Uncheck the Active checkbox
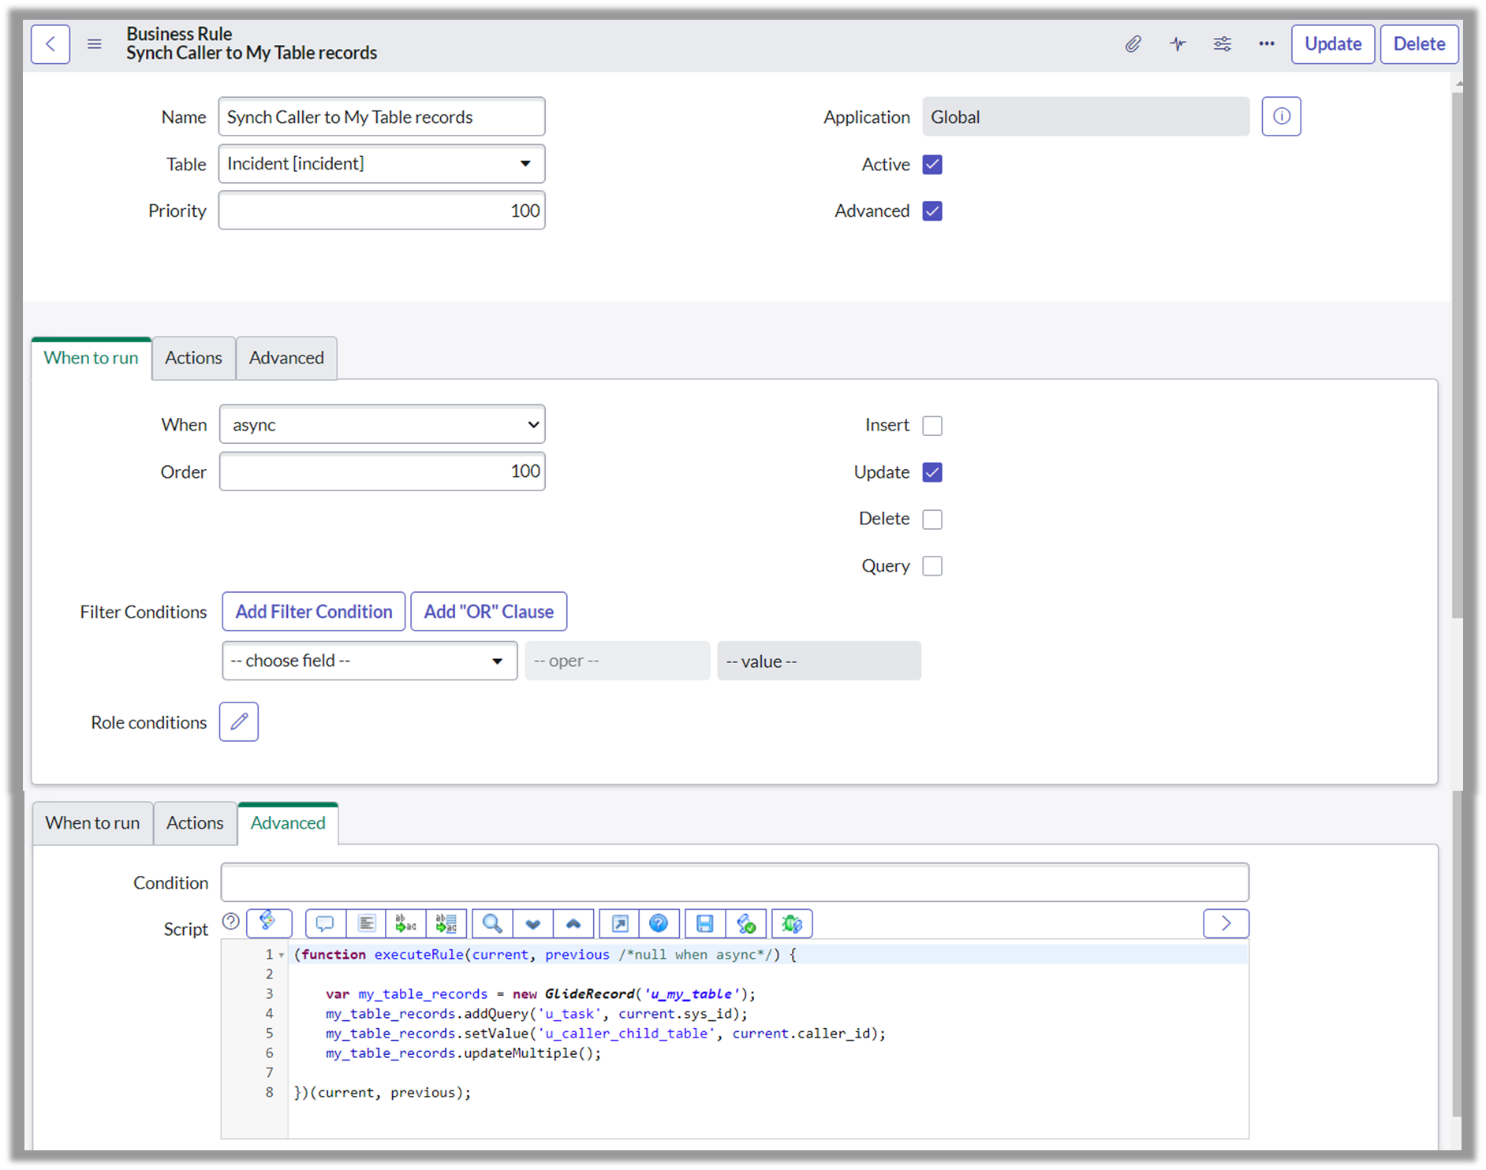This screenshot has width=1486, height=1170. pos(932,165)
